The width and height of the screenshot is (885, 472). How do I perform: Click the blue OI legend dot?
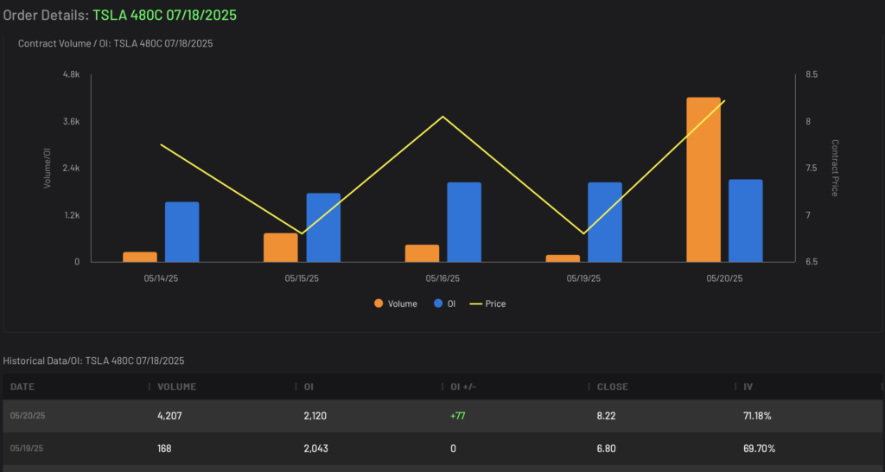438,303
